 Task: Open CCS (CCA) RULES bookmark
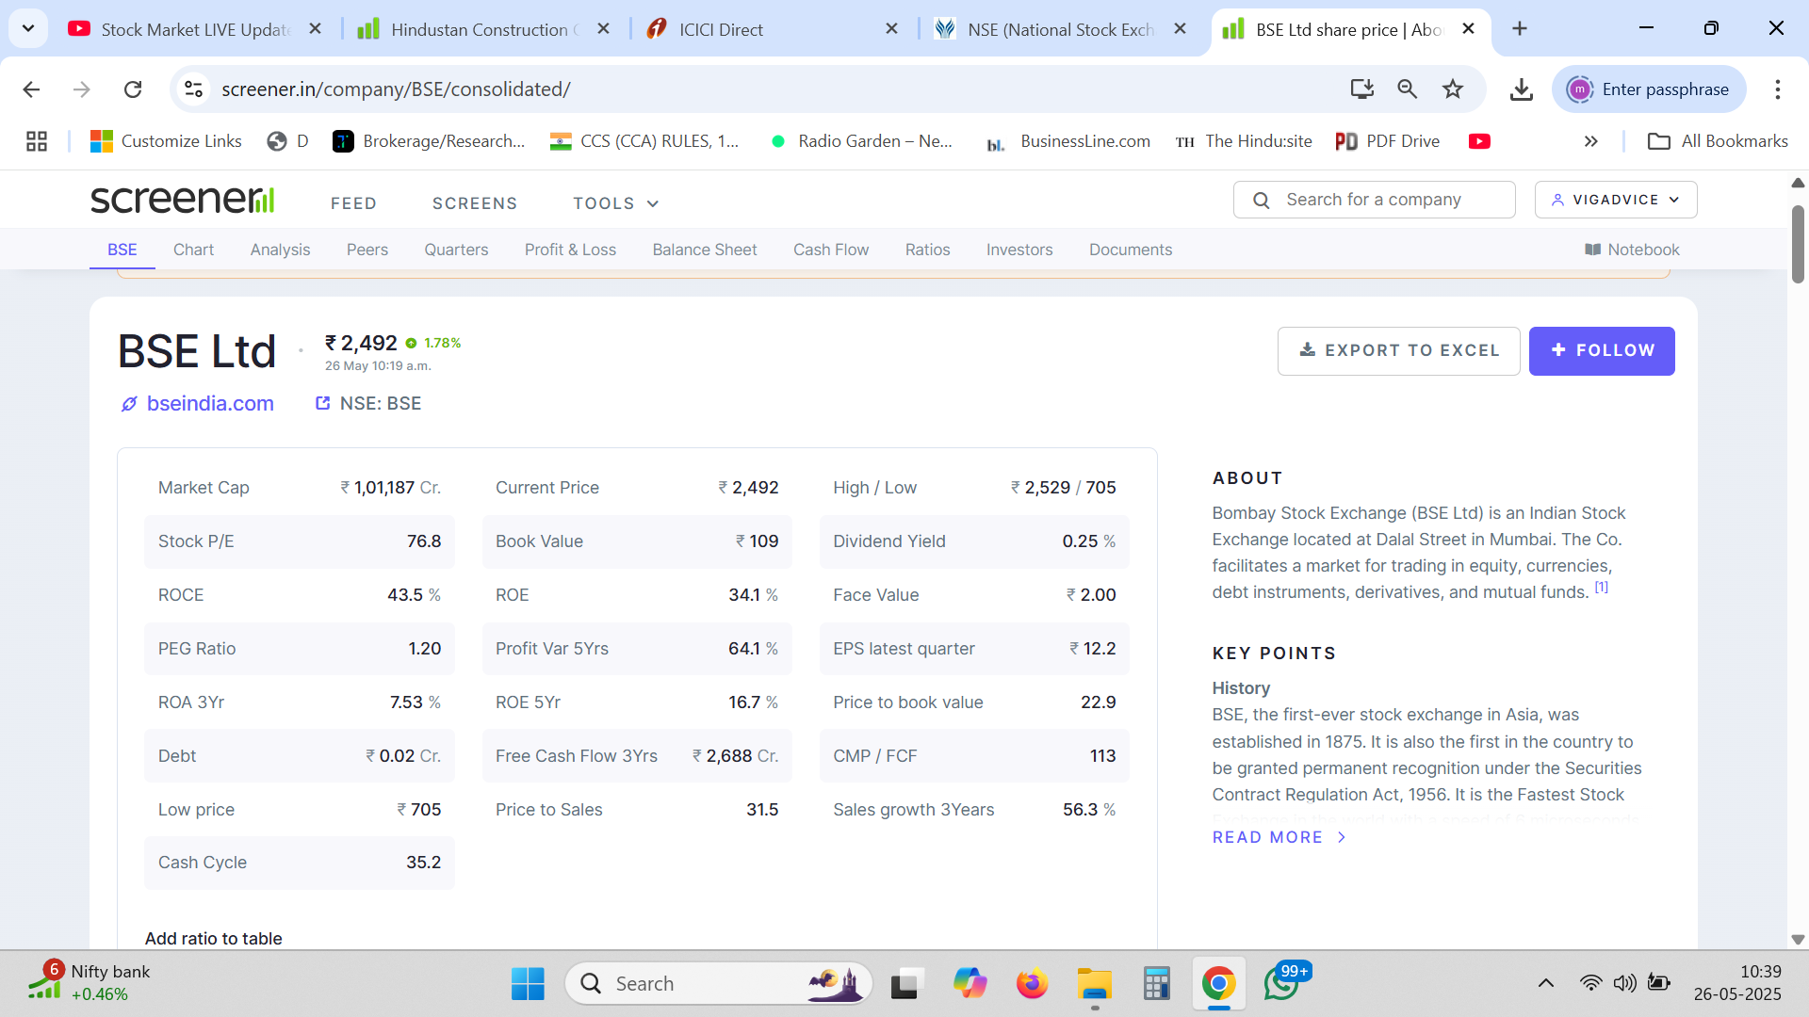644,141
